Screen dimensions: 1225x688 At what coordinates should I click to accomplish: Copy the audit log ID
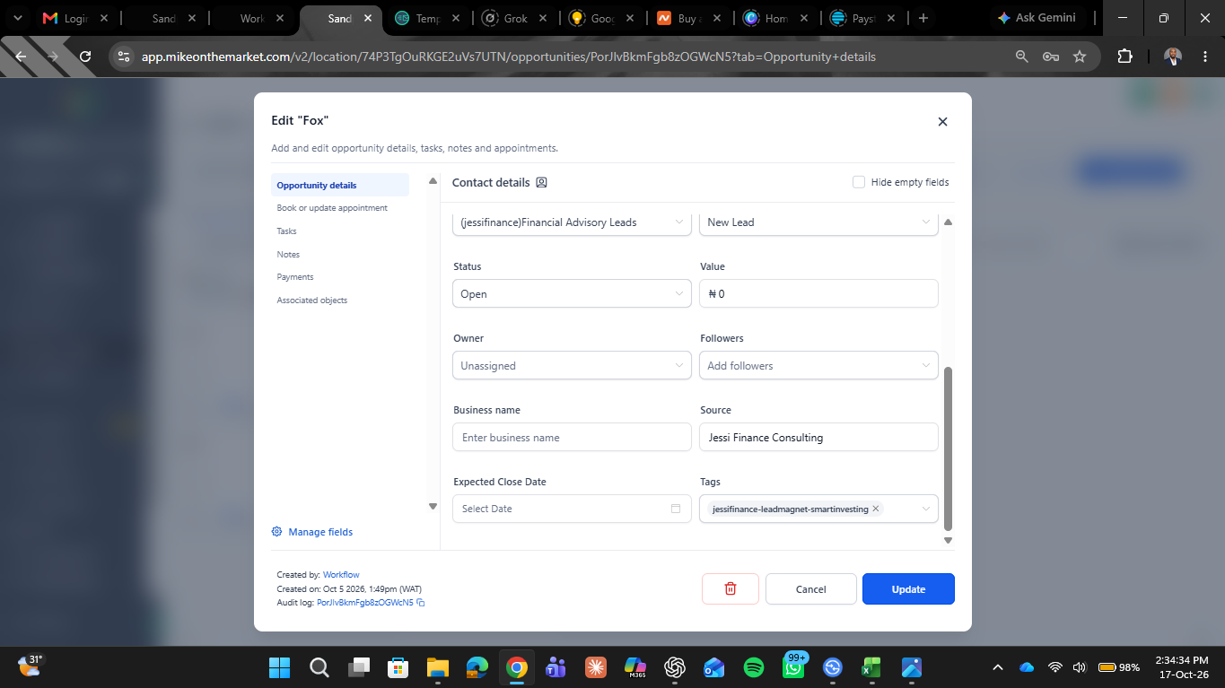[x=421, y=603]
